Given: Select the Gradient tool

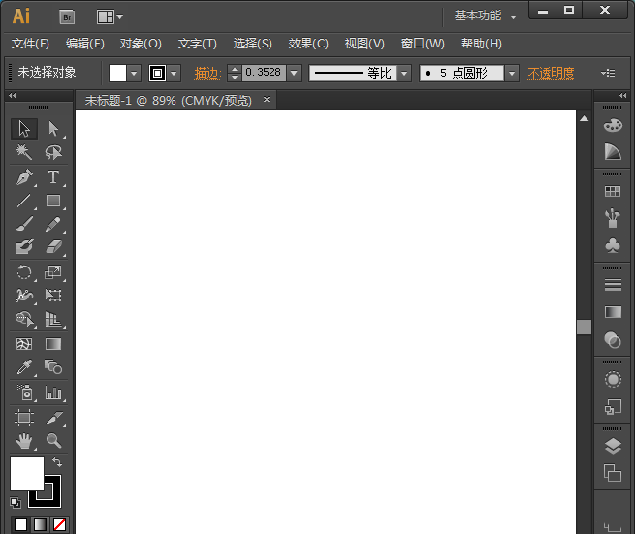Looking at the screenshot, I should click(53, 344).
